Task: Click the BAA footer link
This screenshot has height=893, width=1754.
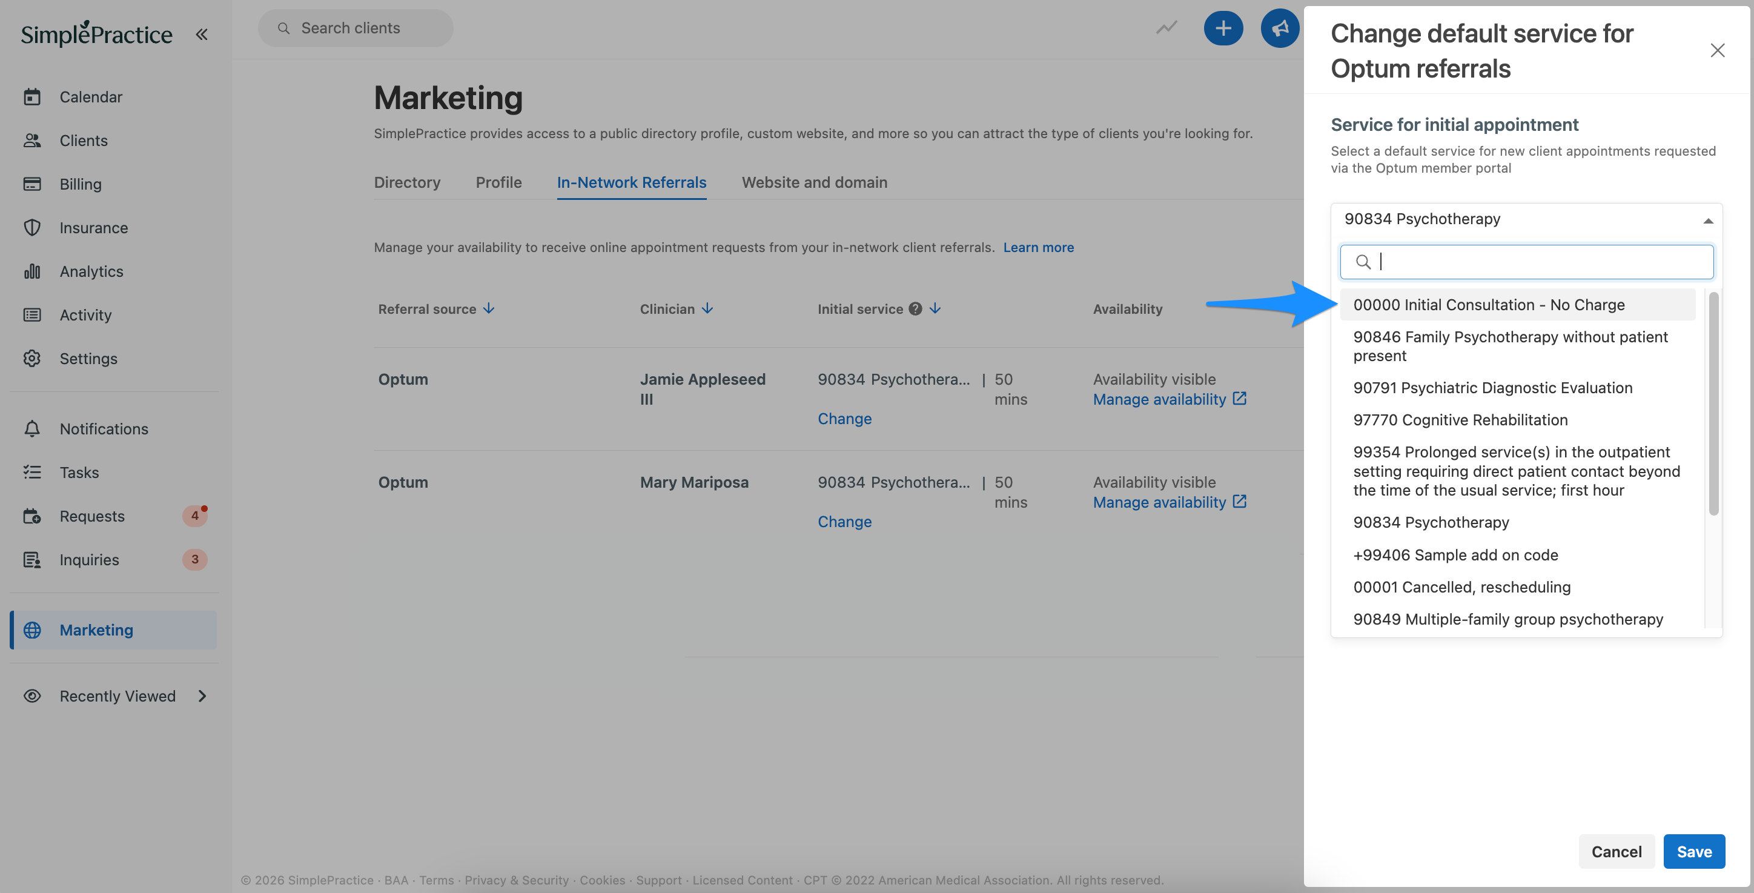Action: 395,880
